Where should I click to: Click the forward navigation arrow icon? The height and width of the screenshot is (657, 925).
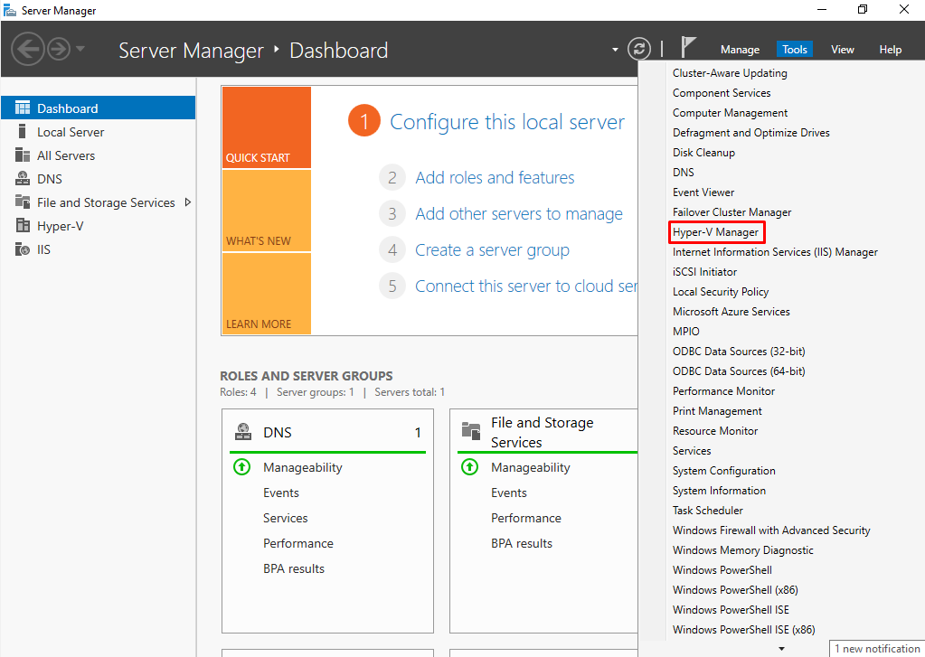point(59,49)
